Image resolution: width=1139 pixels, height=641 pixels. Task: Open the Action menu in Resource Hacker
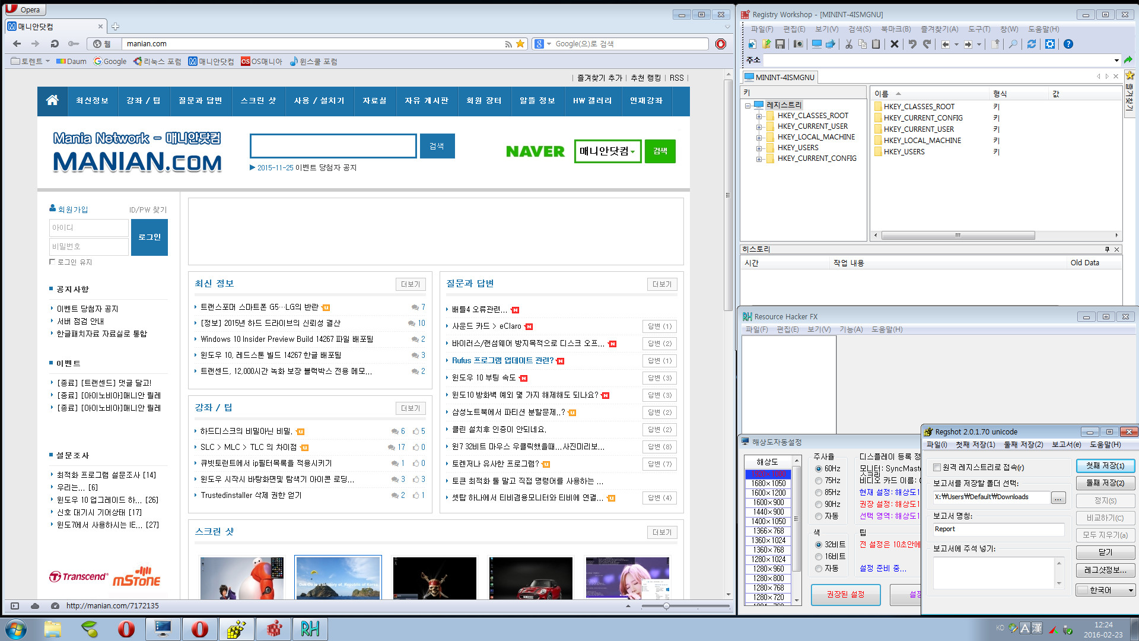pyautogui.click(x=851, y=329)
